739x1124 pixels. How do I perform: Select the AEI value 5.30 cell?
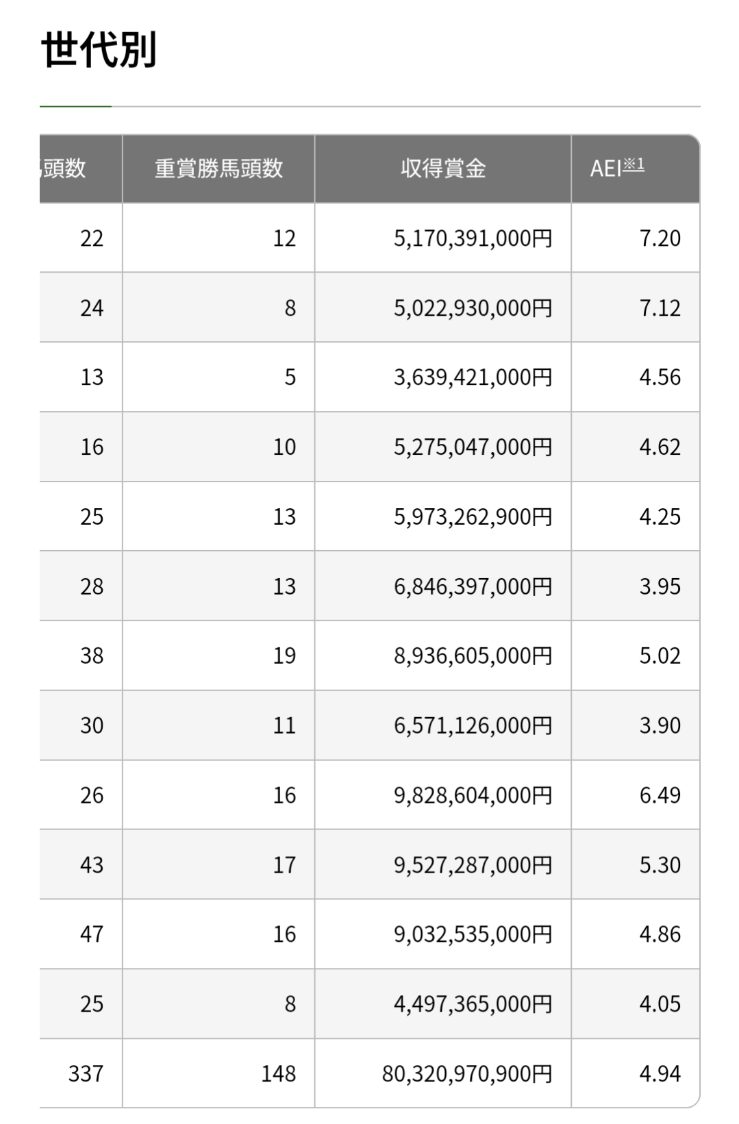pyautogui.click(x=636, y=864)
